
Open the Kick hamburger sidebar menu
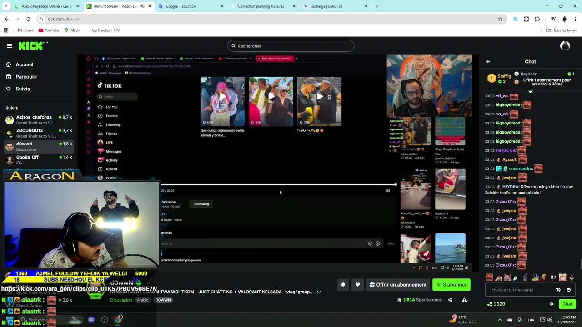click(10, 46)
